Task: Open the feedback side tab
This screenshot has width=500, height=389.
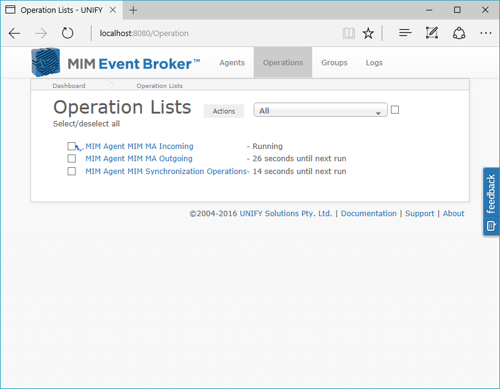Action: coord(491,202)
